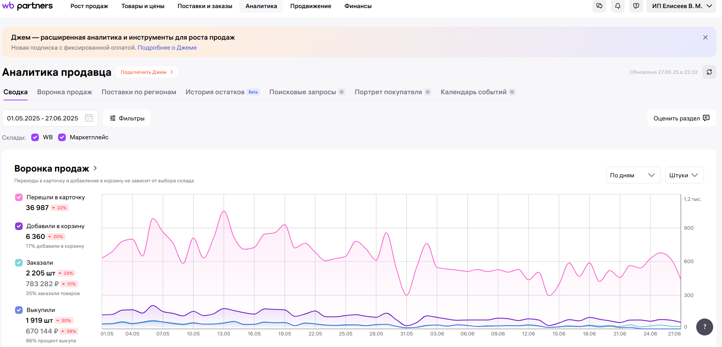Click the date range field 01.05.2025 - 27.06.2025
Viewport: 722px width, 347px height.
coord(50,118)
